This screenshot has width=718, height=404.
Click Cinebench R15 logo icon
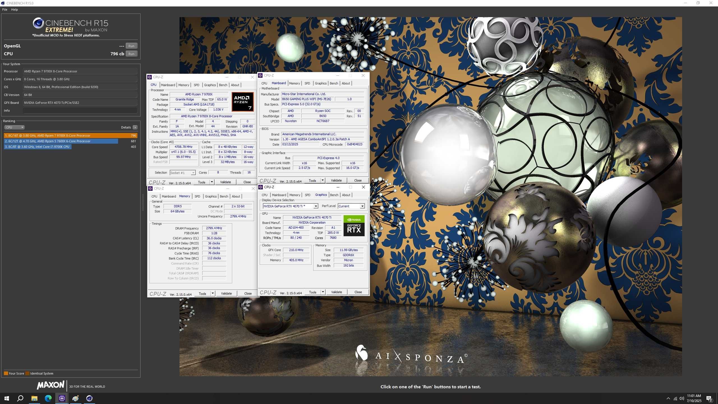(38, 23)
